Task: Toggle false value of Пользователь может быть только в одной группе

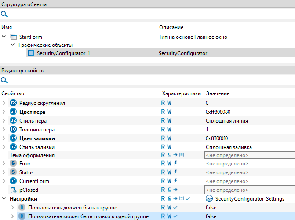Action: [211, 216]
